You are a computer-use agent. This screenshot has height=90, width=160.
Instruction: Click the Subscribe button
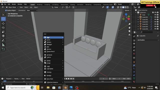(x=150, y=5)
